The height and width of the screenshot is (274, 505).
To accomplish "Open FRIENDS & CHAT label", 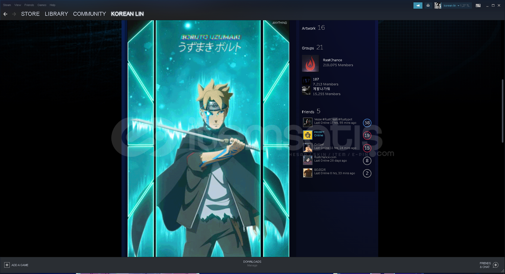I will 485,265.
